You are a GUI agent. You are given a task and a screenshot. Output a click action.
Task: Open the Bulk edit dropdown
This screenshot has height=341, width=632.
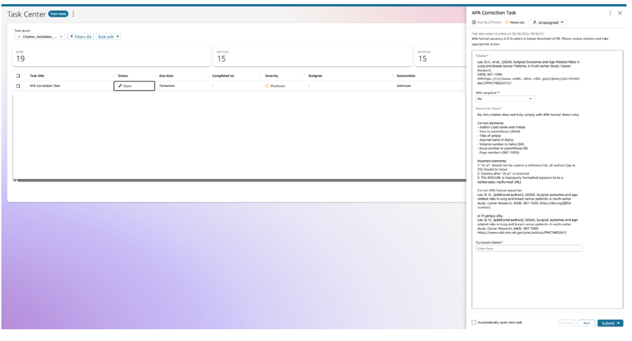coord(109,37)
